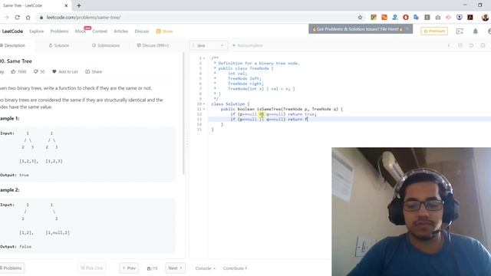Click the red Opera-style extension icon
This screenshot has height=276, width=491.
click(x=406, y=18)
